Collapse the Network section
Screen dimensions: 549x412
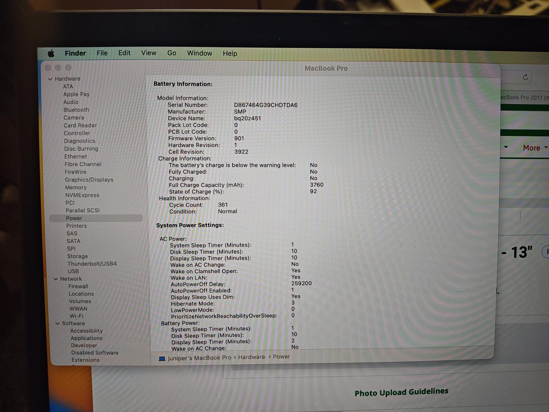56,279
